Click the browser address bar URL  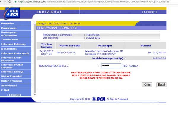pyautogui.click(x=93, y=1)
